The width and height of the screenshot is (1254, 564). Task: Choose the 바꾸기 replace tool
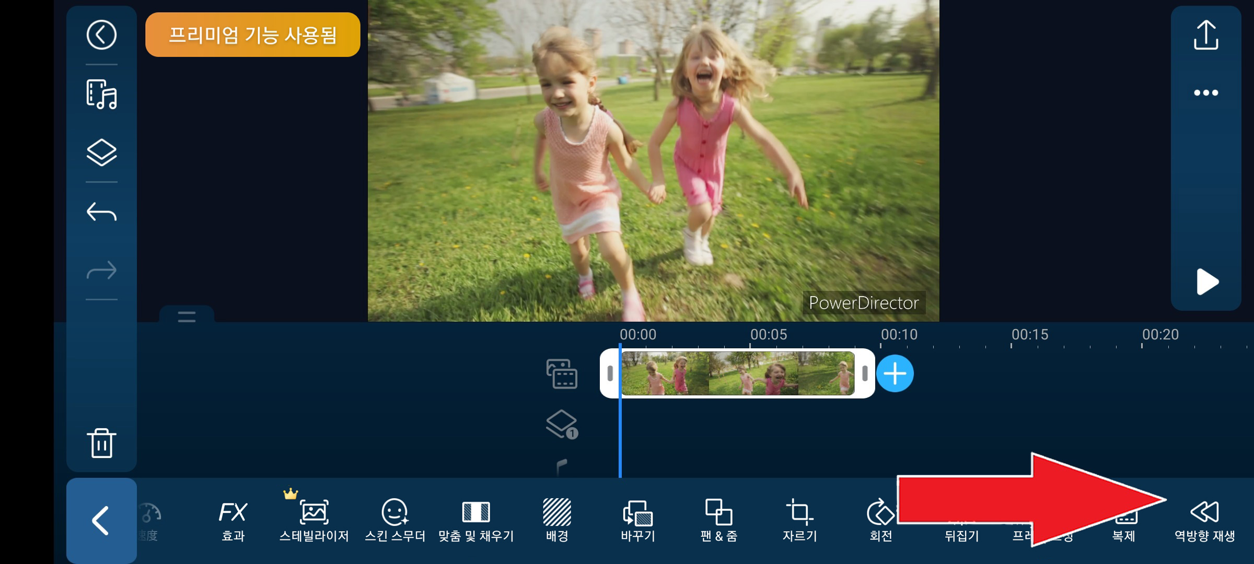pyautogui.click(x=638, y=520)
